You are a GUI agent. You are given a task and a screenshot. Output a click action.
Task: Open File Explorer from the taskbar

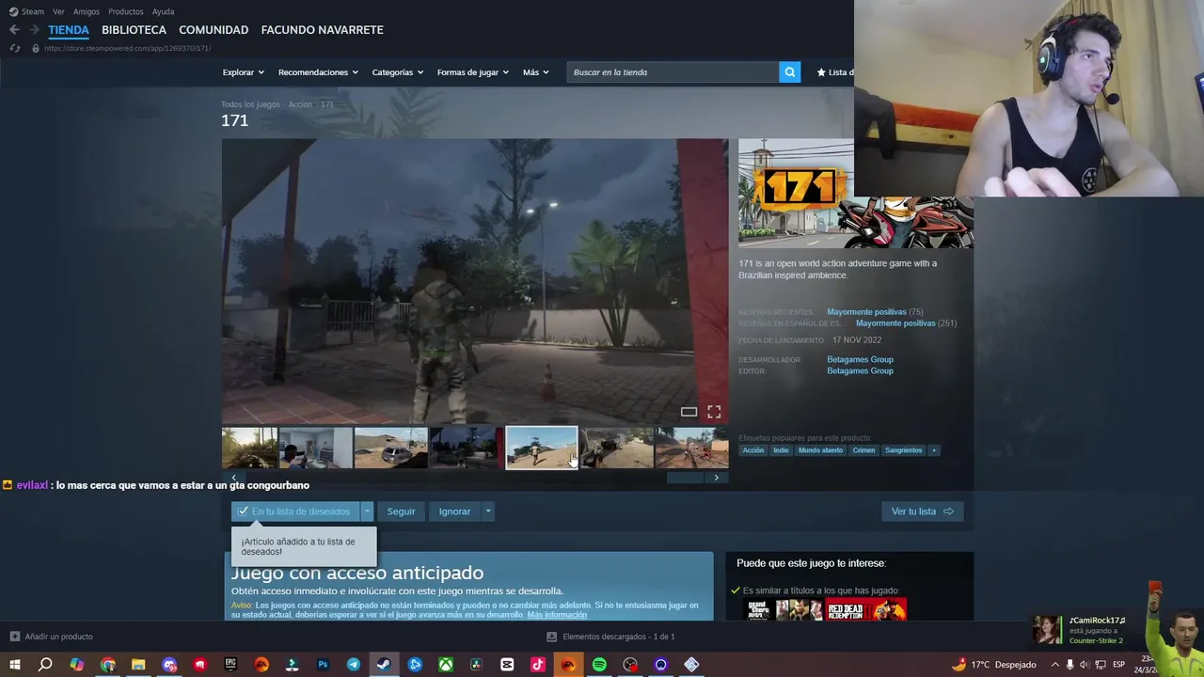(138, 665)
